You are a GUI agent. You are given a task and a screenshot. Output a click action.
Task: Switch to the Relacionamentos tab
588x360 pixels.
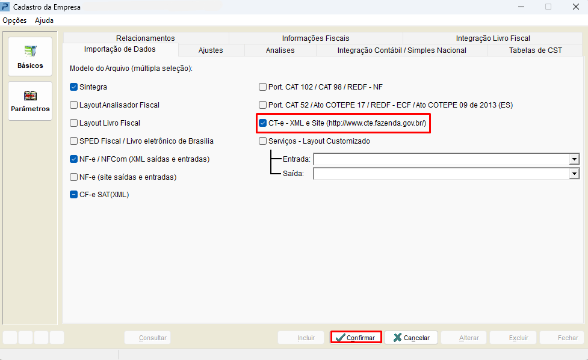tap(146, 38)
